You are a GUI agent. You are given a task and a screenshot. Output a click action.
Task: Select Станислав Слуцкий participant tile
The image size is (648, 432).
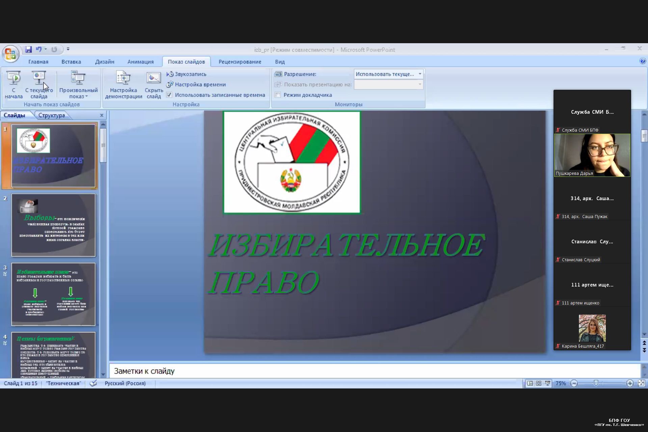(592, 242)
